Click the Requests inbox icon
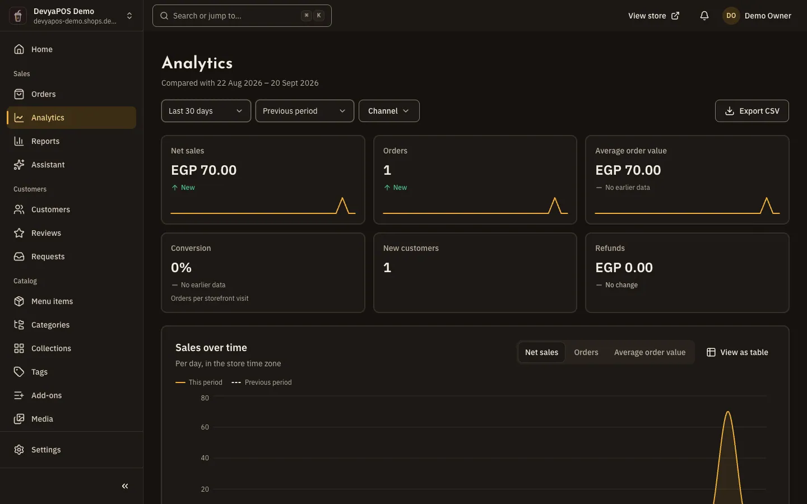 [19, 256]
